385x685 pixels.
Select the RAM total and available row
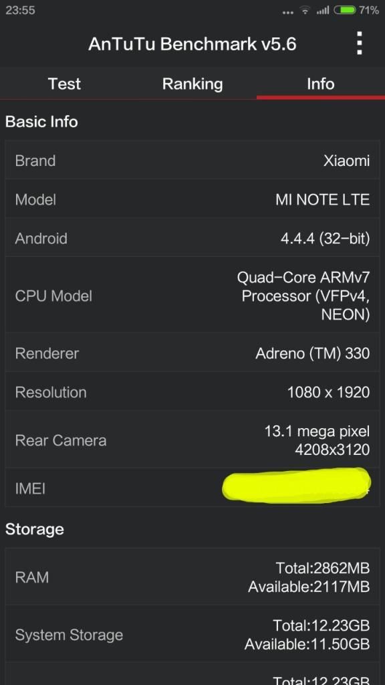pyautogui.click(x=192, y=577)
